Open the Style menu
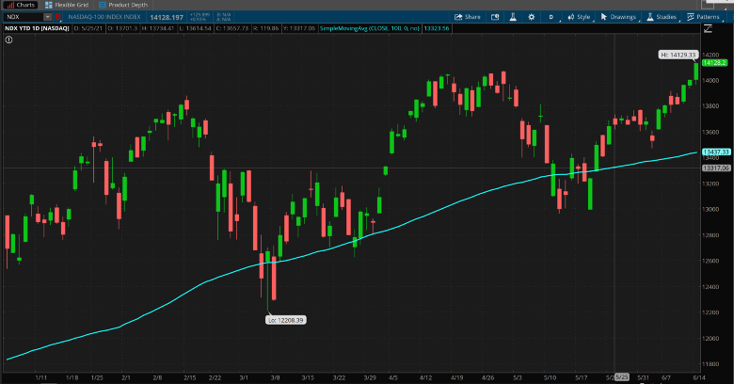The image size is (734, 384). point(579,17)
